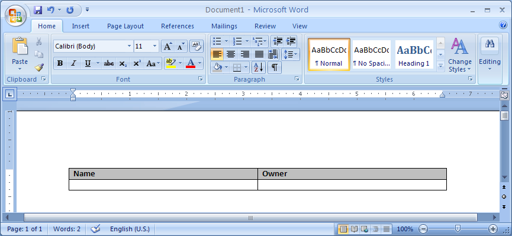Switch to Web Layout view
This screenshot has width=512, height=236.
click(x=365, y=229)
